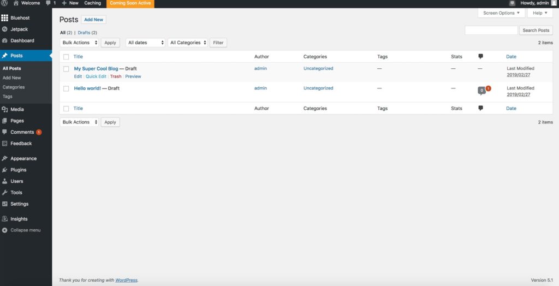559x286 pixels.
Task: Open Tags in Posts submenu
Action: click(8, 96)
